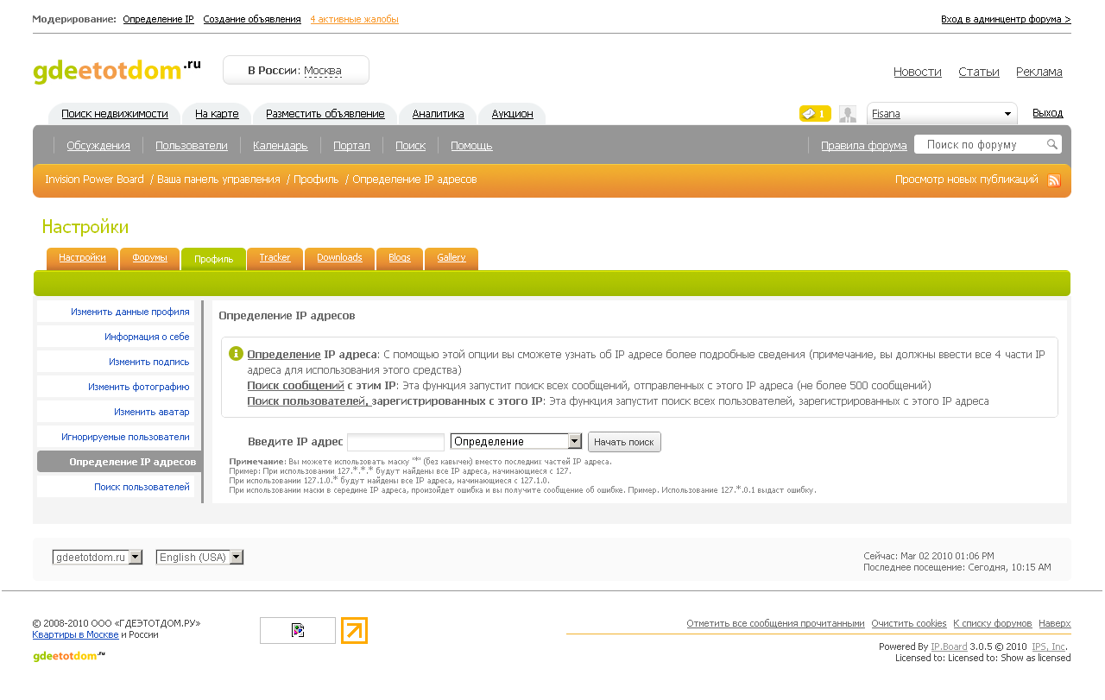Open Определение IP moderation link
This screenshot has width=1105, height=700.
(x=158, y=19)
